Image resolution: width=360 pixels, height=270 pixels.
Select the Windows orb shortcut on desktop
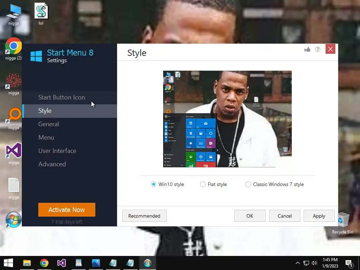pyautogui.click(x=14, y=220)
